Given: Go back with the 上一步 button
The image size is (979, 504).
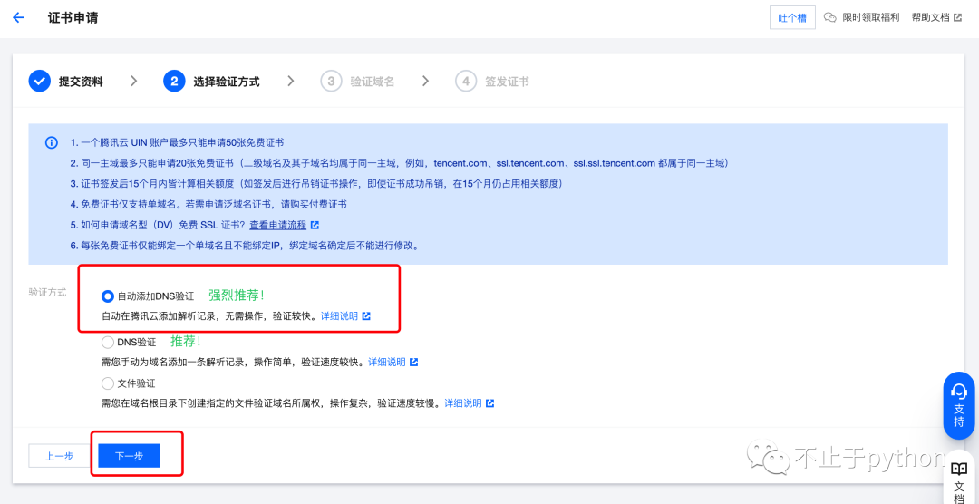Looking at the screenshot, I should point(59,456).
